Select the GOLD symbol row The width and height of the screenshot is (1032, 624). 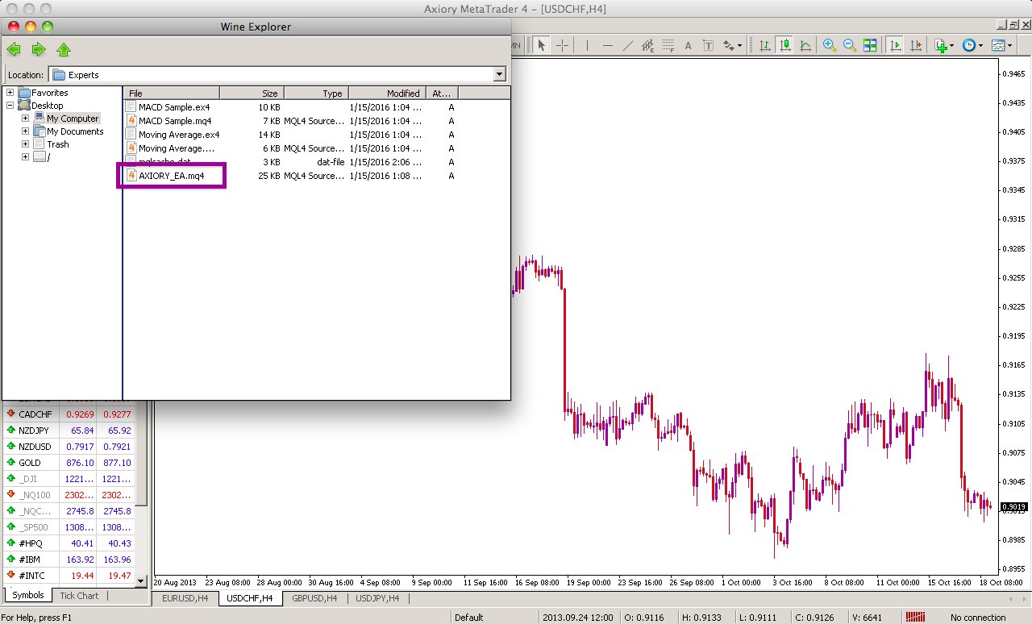tap(69, 463)
